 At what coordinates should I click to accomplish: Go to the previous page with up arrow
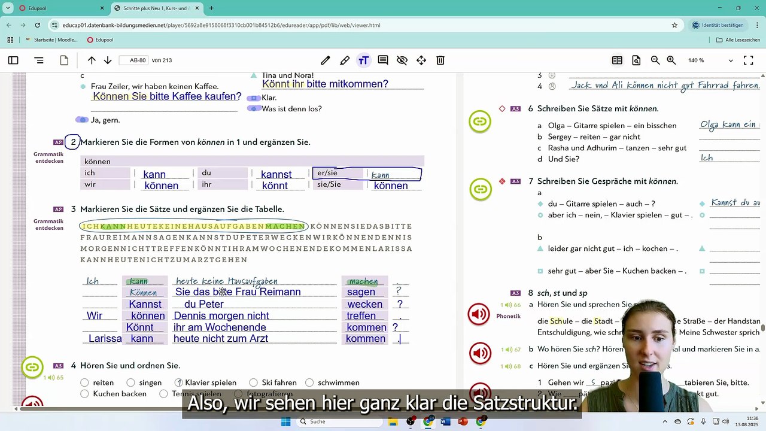[x=92, y=60]
